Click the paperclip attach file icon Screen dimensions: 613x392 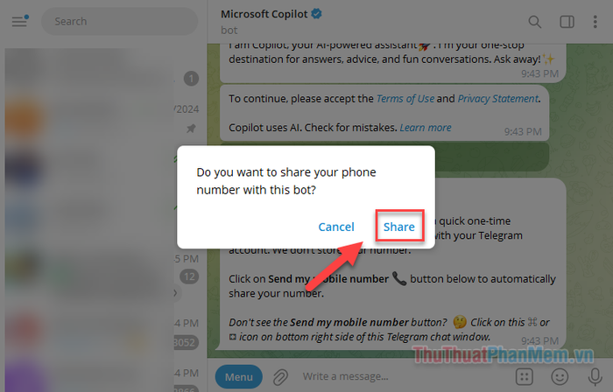280,377
